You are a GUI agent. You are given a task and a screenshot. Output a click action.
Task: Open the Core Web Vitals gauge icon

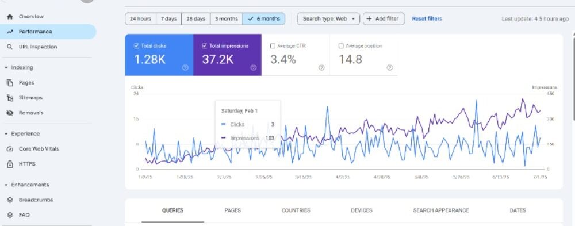10,149
